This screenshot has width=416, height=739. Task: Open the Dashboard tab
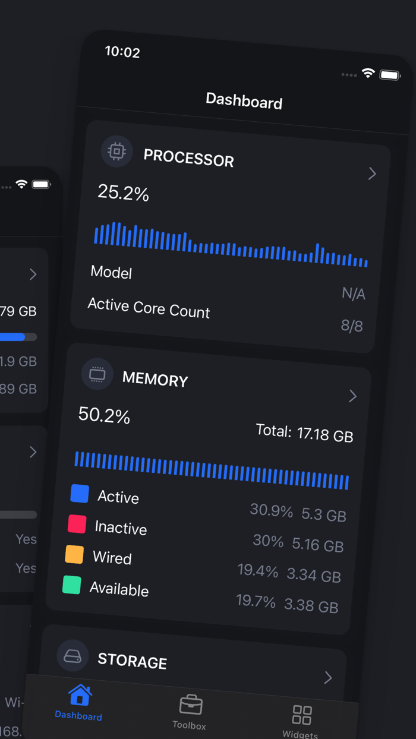(79, 702)
